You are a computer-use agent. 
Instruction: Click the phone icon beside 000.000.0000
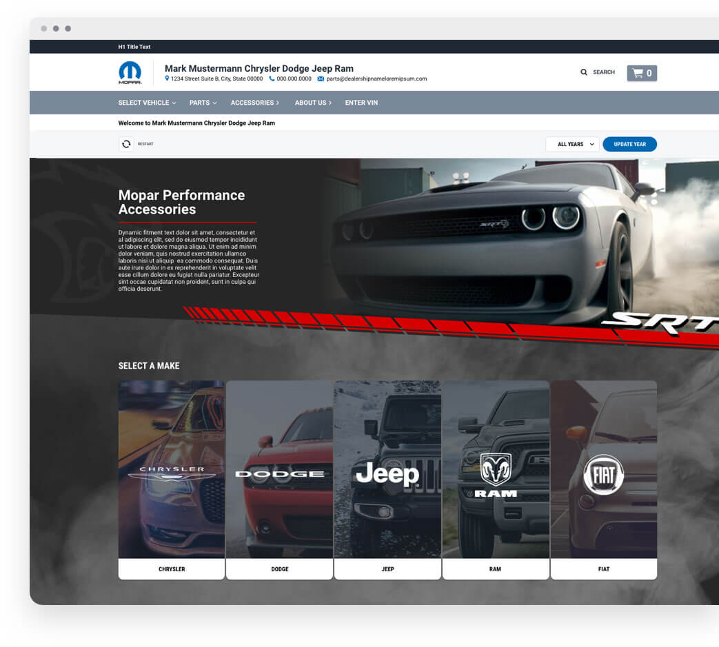click(x=272, y=79)
